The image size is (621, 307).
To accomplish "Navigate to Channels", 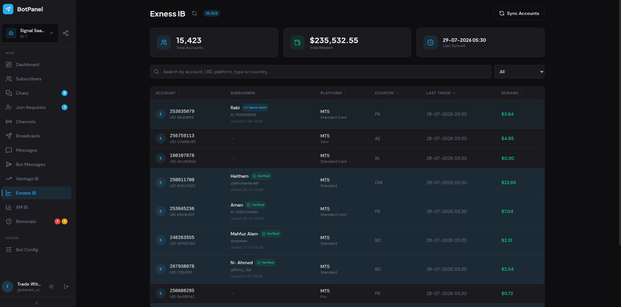I will click(x=36, y=122).
